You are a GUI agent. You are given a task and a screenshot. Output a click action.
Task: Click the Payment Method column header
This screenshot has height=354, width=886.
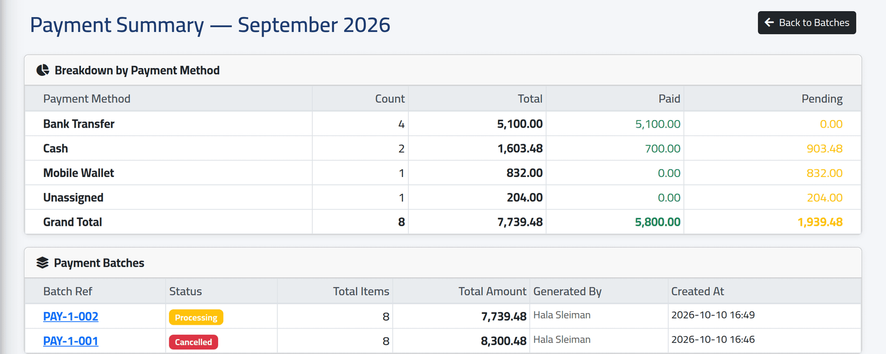click(87, 99)
